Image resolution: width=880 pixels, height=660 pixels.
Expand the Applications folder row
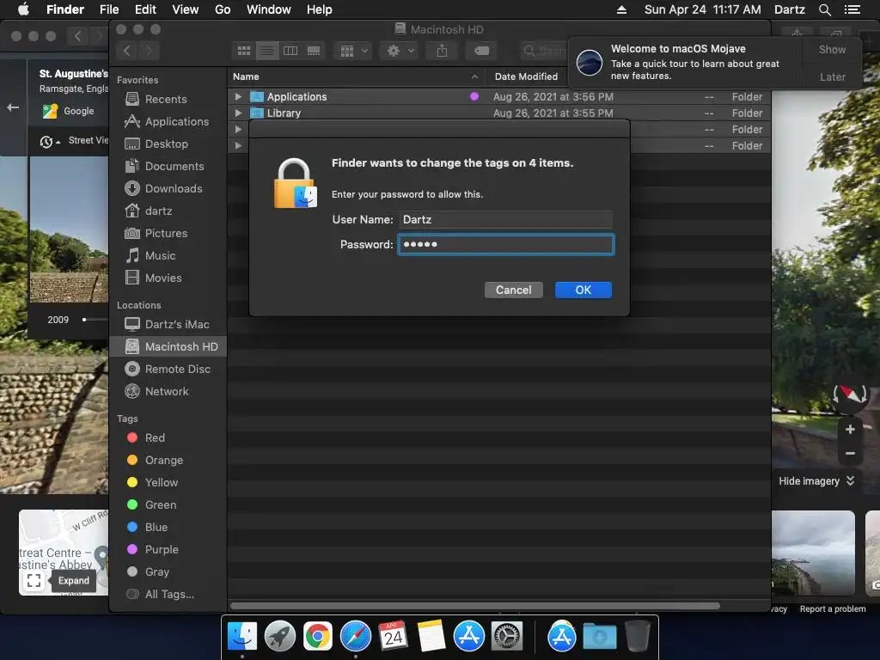click(x=238, y=97)
